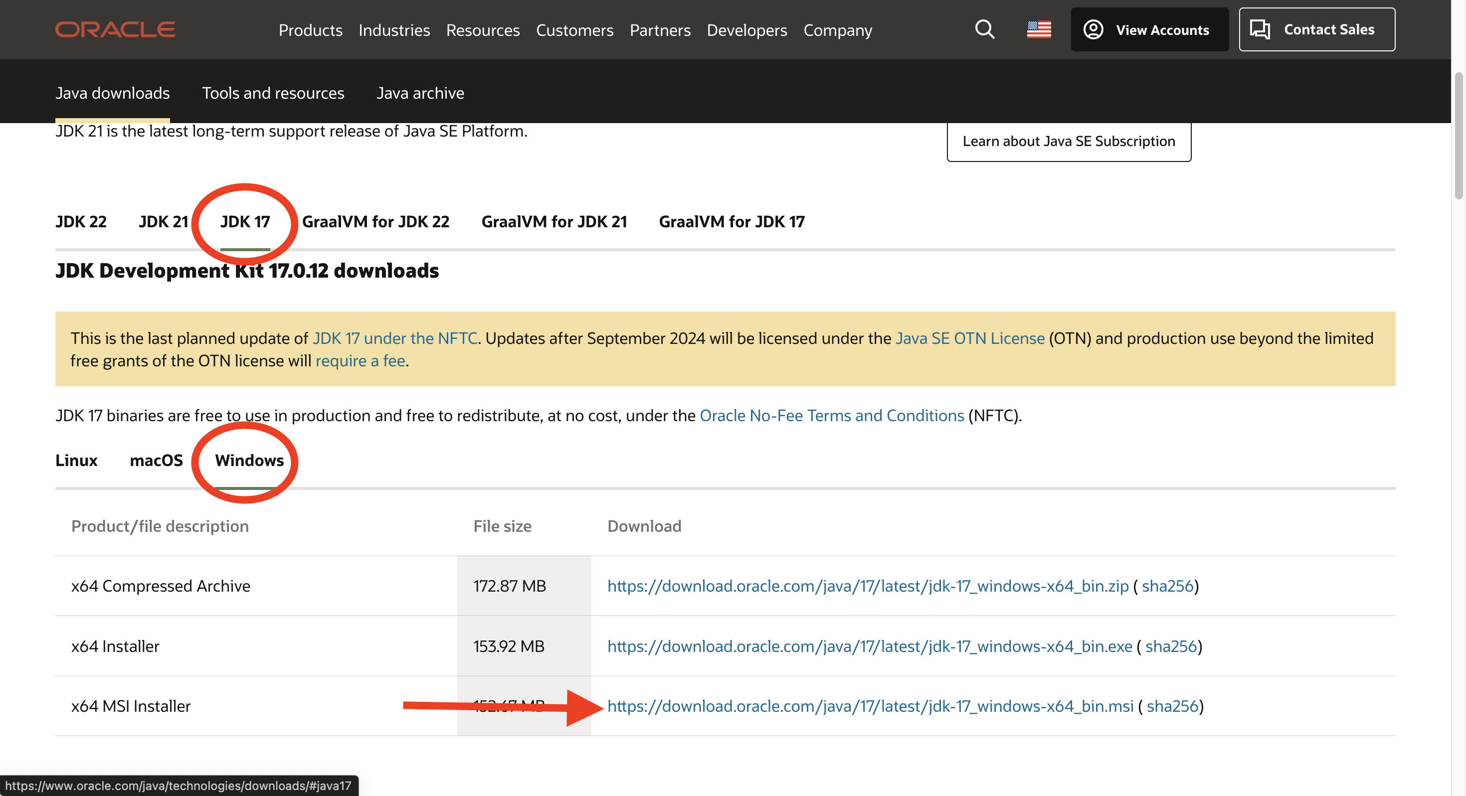Download the x64 MSI Installer link
The width and height of the screenshot is (1466, 796).
point(870,706)
